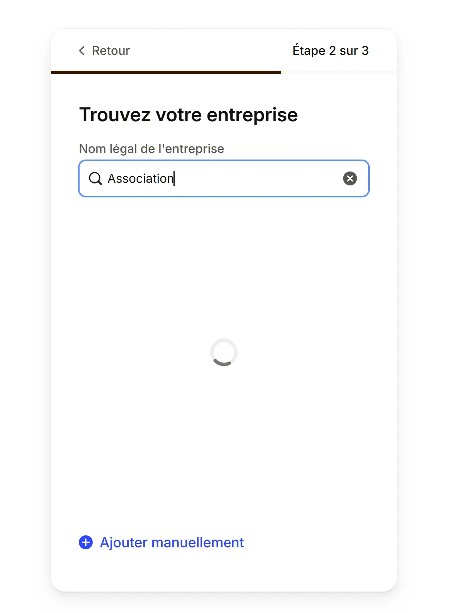Click the unfilled end of the progress bar
459x613 pixels.
338,72
